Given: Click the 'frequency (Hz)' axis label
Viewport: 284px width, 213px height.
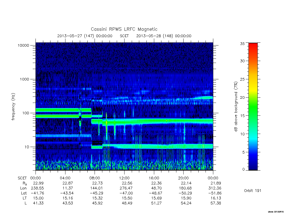Looking at the screenshot, I should point(13,106).
